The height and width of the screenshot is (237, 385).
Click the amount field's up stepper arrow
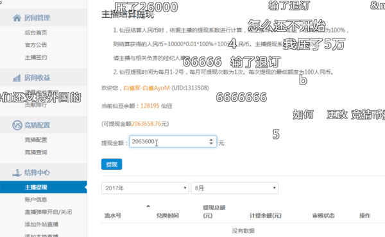(x=211, y=140)
